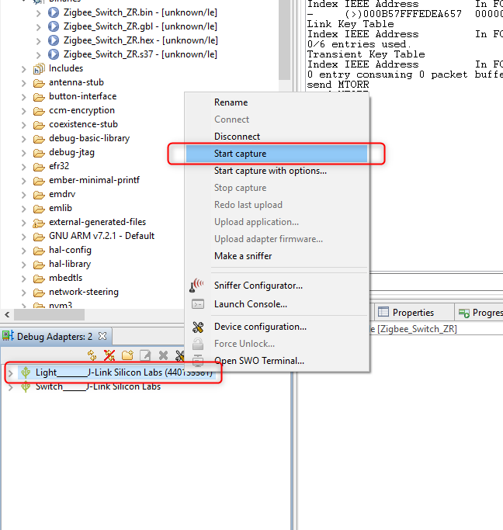This screenshot has width=503, height=530.
Task: Click the disconnect-all red crossed toolbar icon
Action: click(x=109, y=355)
